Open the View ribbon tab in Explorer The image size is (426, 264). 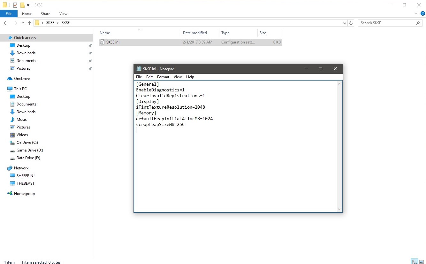[x=63, y=14]
